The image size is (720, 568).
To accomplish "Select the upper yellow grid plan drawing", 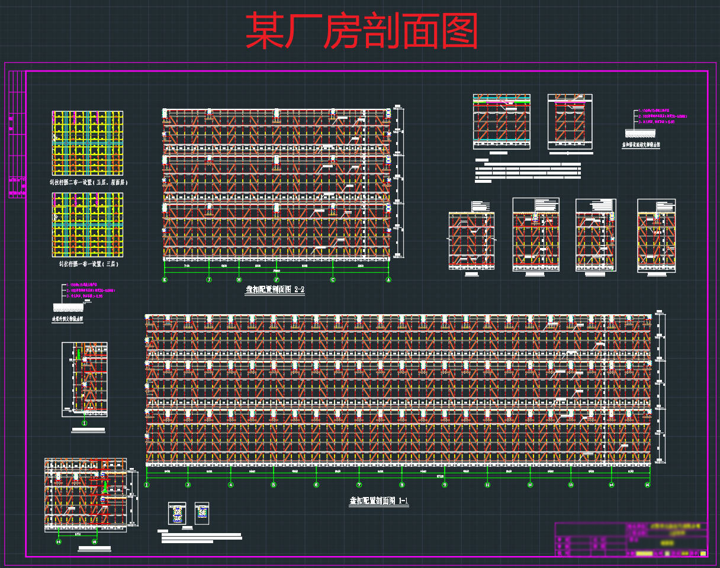I will pyautogui.click(x=88, y=144).
